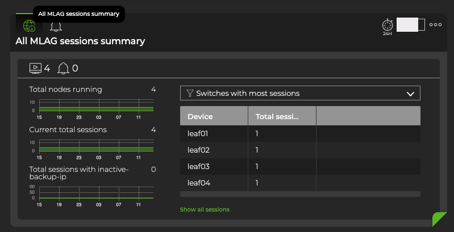Open the three-dot card options menu

tap(435, 25)
